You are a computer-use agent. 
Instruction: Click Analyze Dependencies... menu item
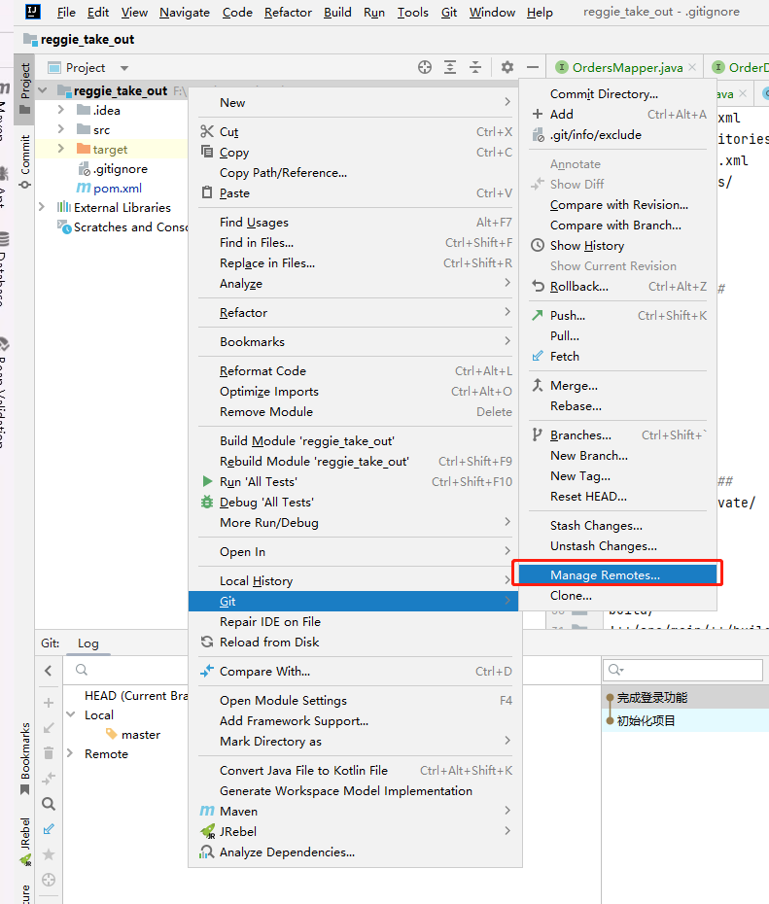355,852
